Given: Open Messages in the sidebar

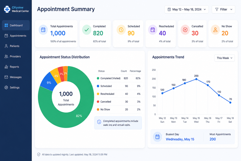Looking at the screenshot, I should (x=16, y=77).
